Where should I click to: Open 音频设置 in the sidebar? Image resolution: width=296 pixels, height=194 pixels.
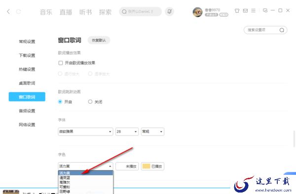coord(27,111)
